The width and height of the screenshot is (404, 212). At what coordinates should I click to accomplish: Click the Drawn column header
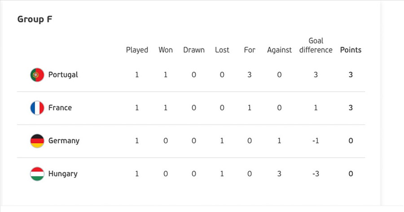(x=194, y=50)
